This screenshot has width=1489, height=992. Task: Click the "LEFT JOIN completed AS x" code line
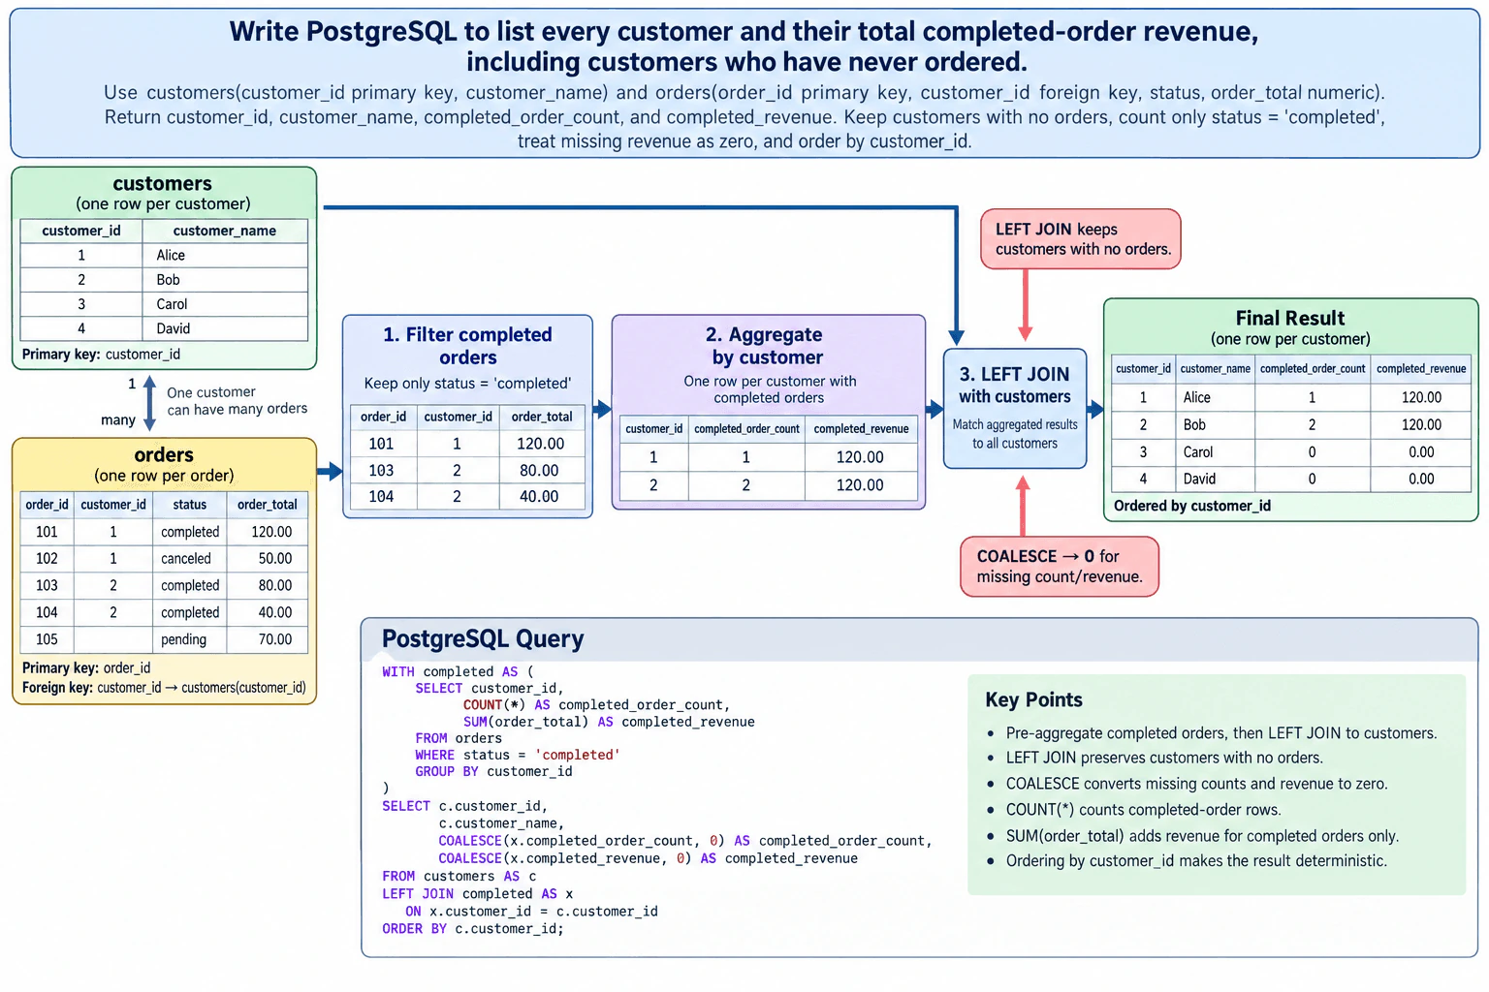477,894
